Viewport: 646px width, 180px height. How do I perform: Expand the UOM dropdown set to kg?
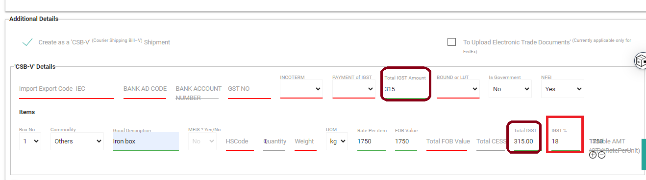point(337,141)
